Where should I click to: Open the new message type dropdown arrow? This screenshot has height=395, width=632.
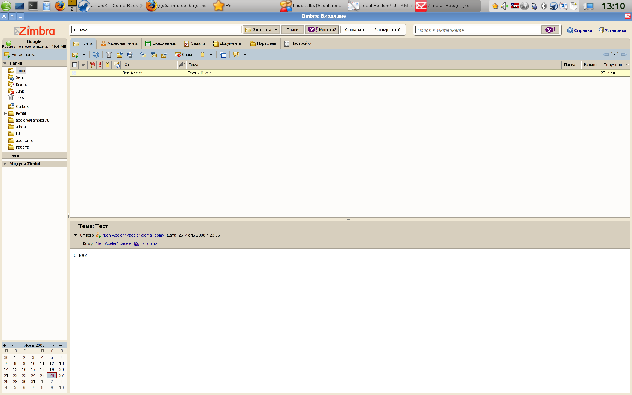84,55
